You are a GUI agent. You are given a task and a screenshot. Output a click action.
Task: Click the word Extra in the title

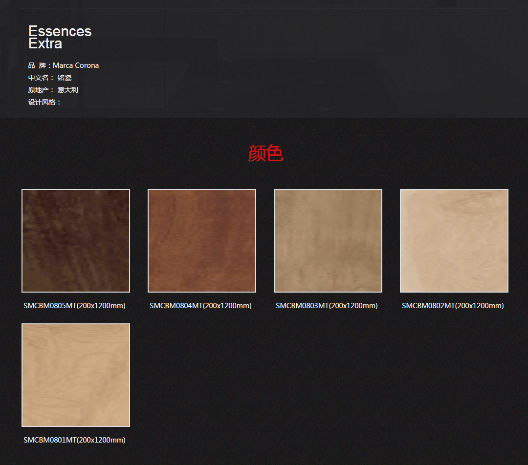[45, 43]
